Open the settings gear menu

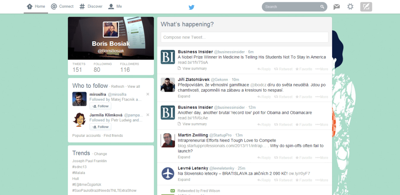(x=350, y=7)
